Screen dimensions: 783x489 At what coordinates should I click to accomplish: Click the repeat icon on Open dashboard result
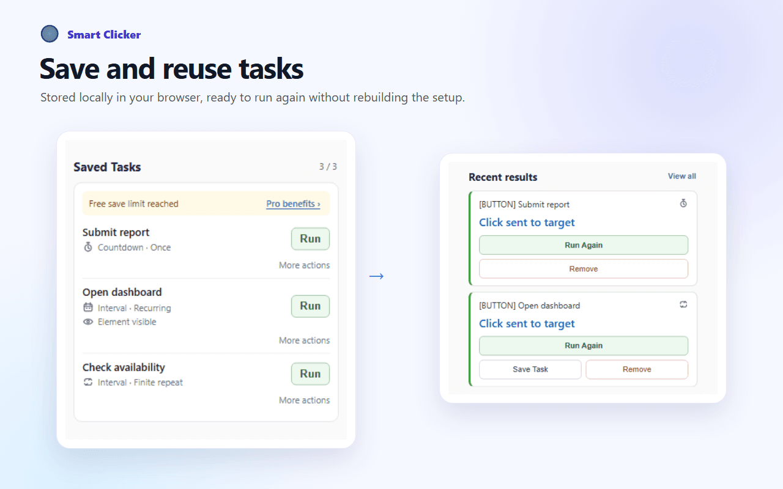(683, 304)
